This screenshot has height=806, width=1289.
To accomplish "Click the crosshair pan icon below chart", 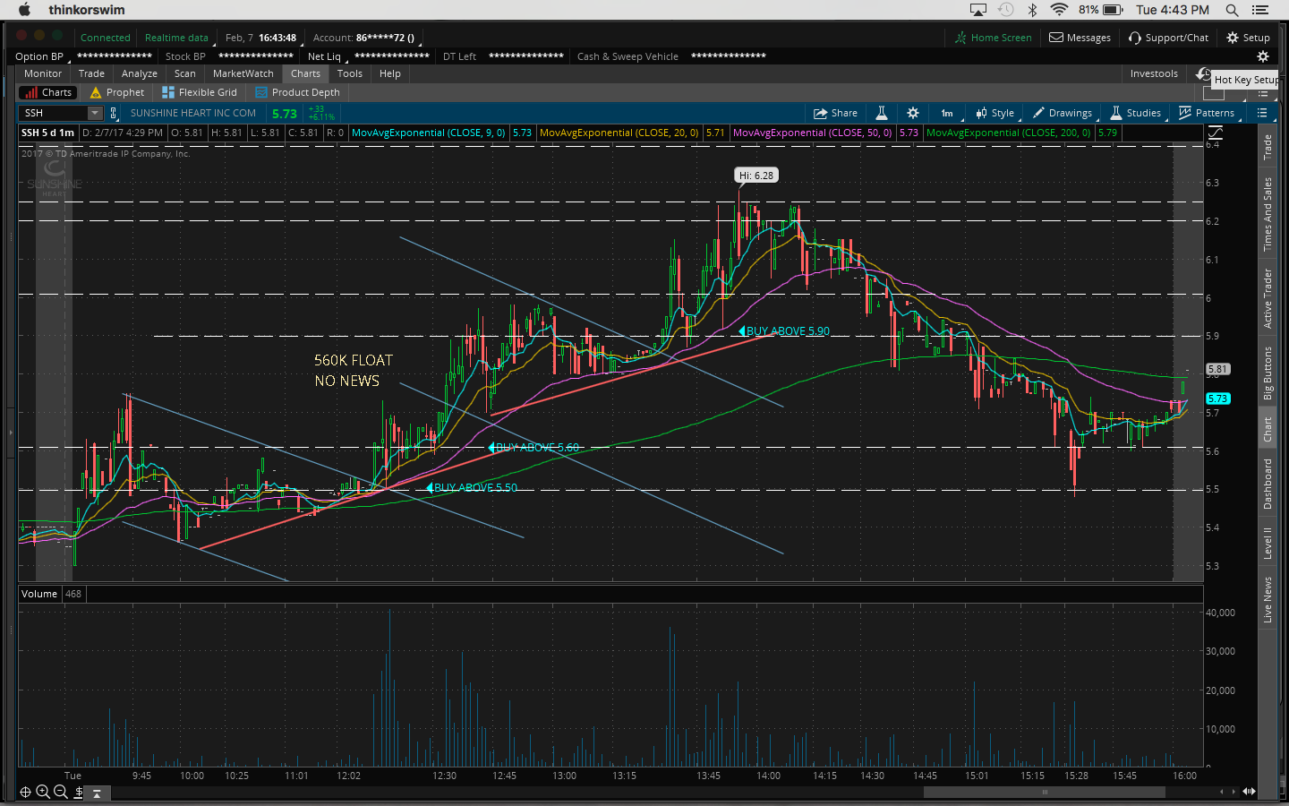I will click(x=25, y=792).
